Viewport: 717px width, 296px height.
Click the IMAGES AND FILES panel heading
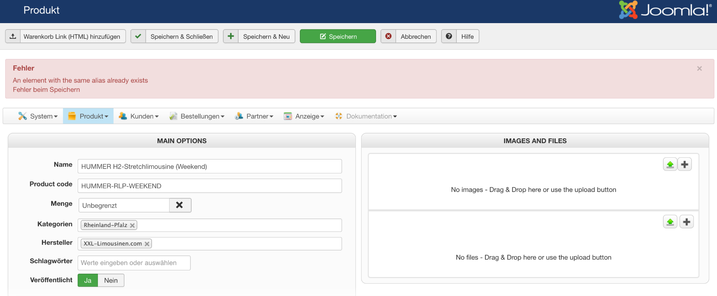point(535,141)
